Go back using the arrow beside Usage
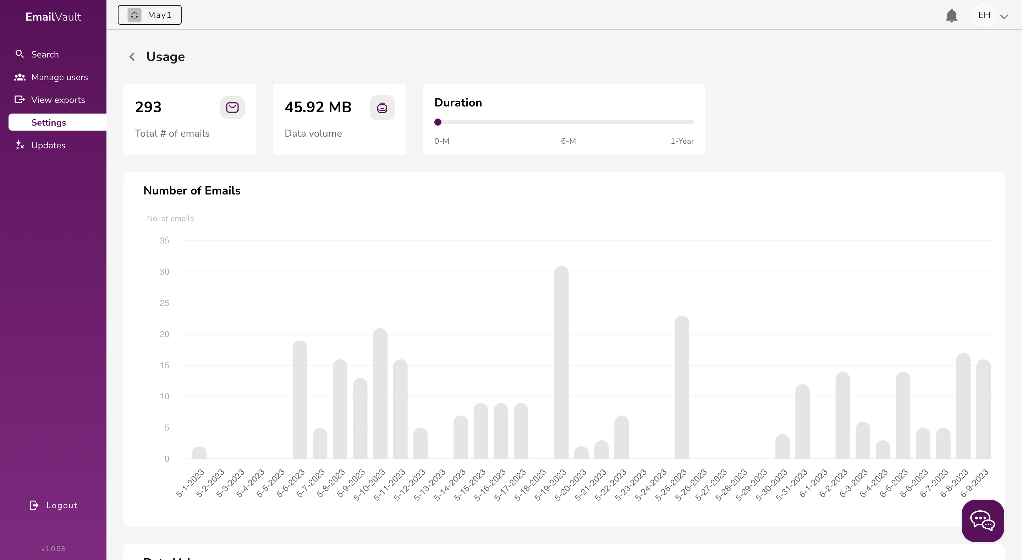 pyautogui.click(x=132, y=57)
